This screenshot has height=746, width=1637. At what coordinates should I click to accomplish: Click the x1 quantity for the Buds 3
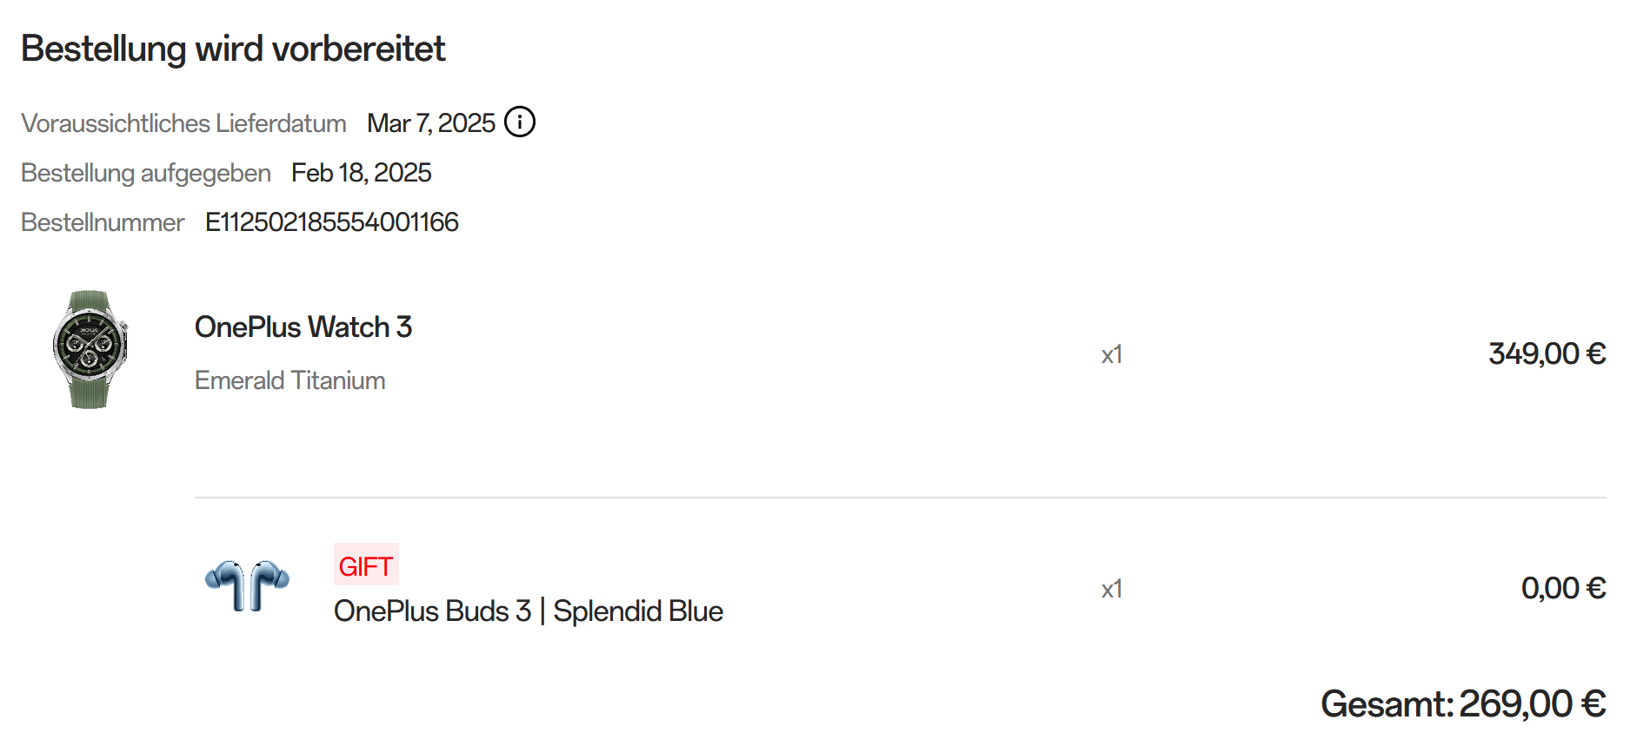point(1112,589)
